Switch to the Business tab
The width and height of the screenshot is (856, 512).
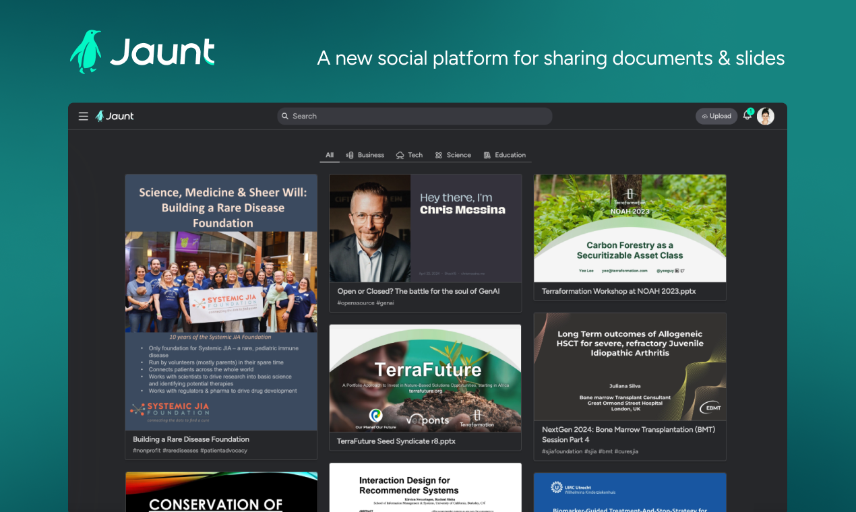(x=365, y=155)
